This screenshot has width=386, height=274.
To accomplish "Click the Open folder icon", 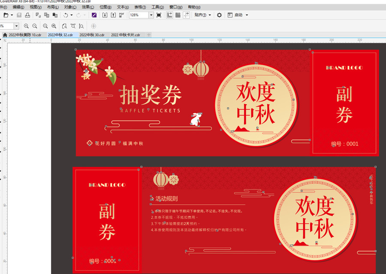I will pos(6,15).
